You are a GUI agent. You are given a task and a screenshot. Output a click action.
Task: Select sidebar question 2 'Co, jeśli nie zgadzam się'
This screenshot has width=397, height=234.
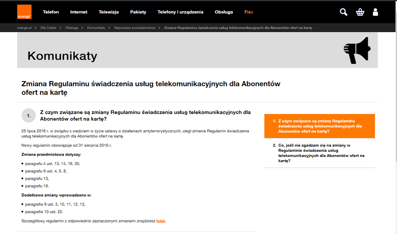[x=320, y=153]
